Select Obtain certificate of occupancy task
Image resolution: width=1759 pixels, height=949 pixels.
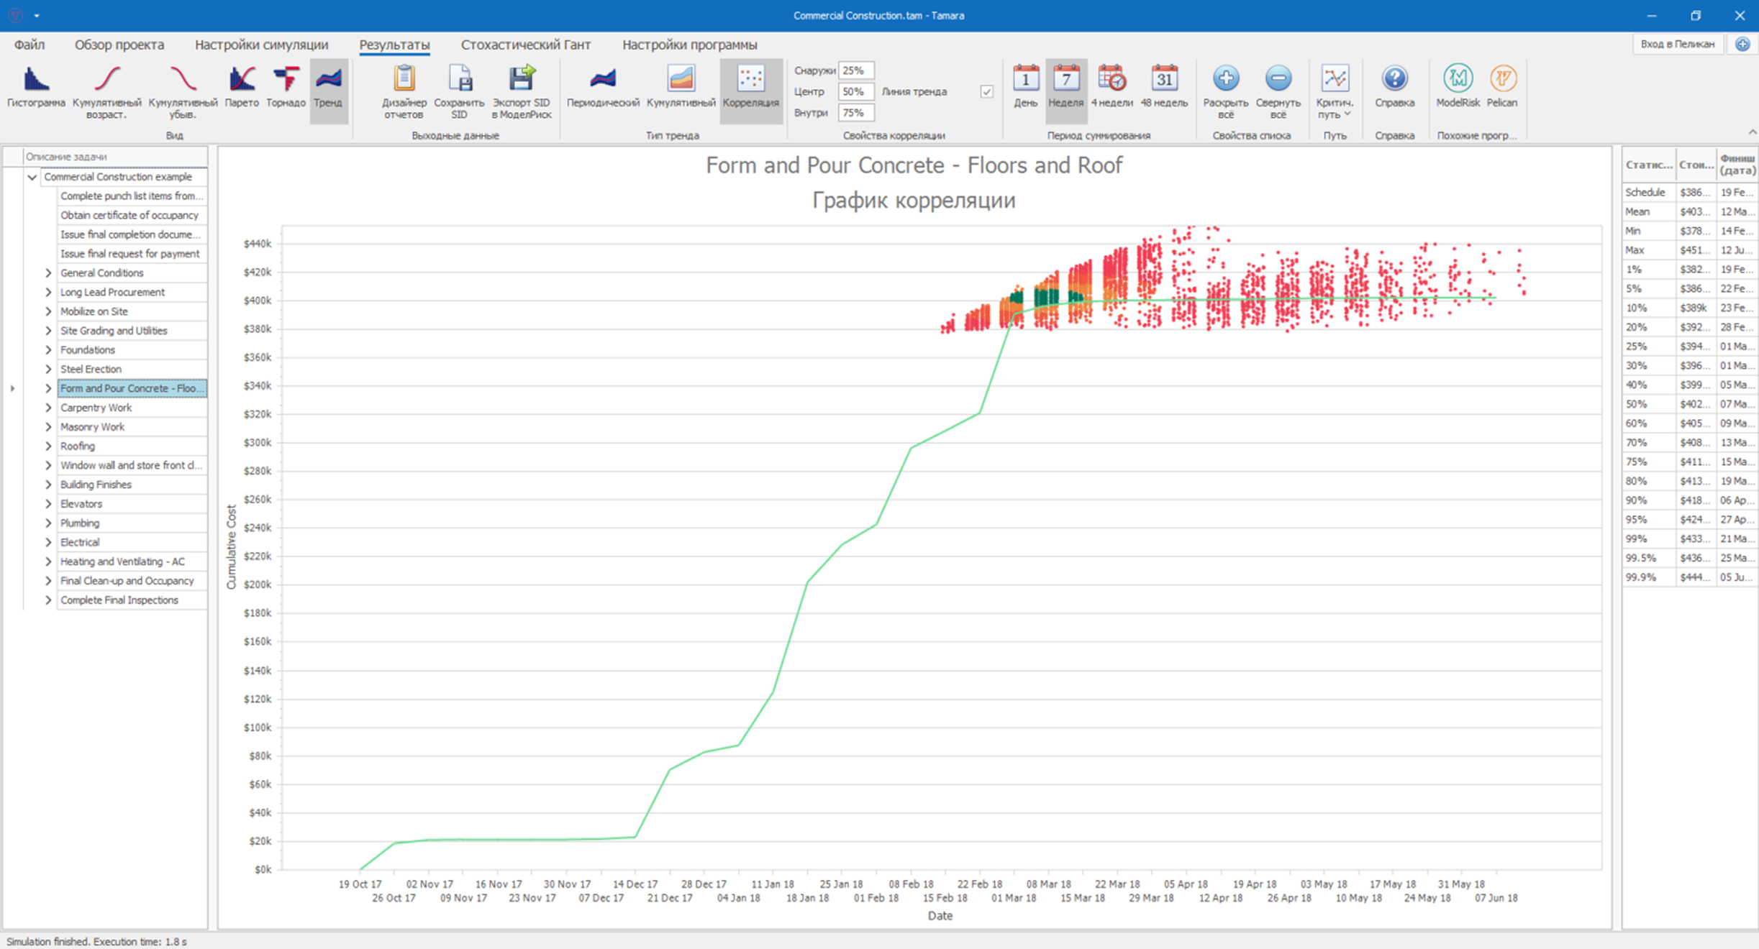pyautogui.click(x=129, y=215)
